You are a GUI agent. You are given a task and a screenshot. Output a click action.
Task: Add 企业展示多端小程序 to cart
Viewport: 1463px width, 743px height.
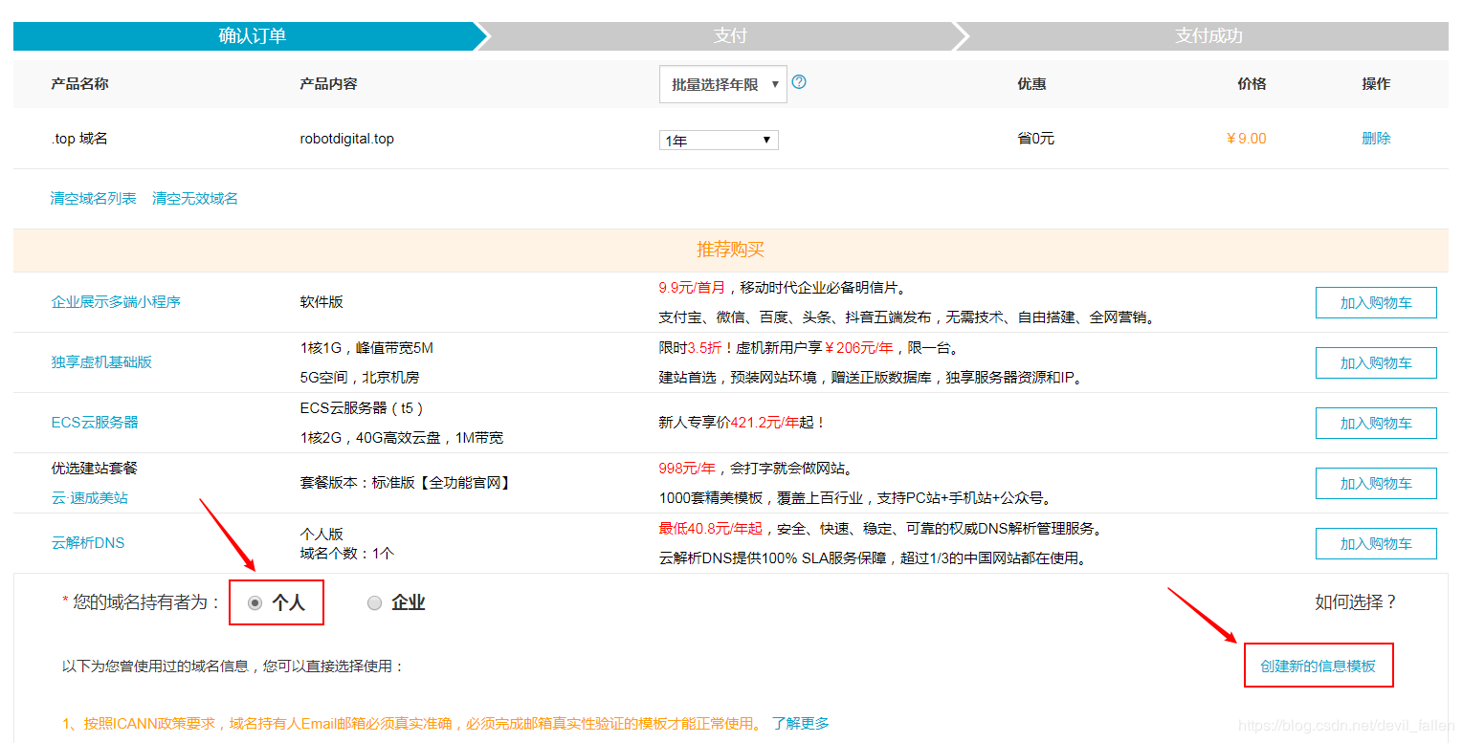point(1376,302)
